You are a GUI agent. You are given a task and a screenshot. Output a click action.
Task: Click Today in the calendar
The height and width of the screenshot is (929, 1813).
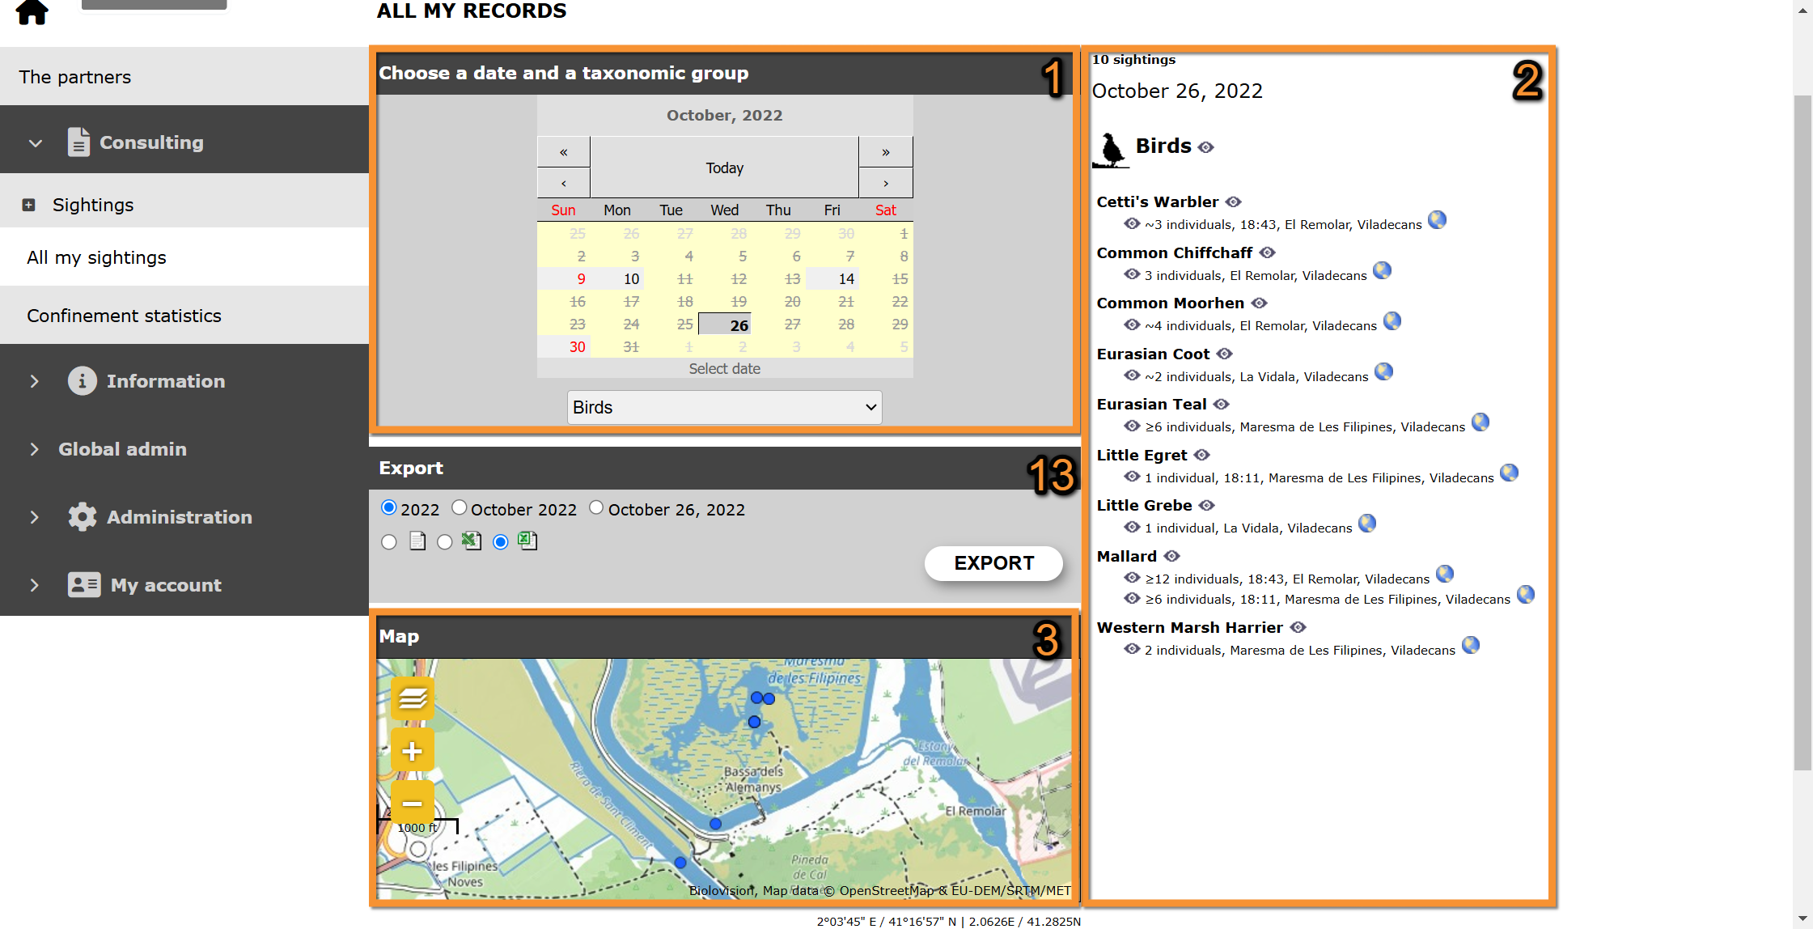click(724, 168)
